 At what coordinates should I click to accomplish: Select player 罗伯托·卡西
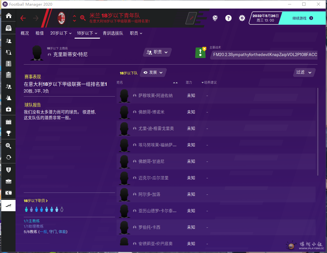pyautogui.click(x=149, y=227)
